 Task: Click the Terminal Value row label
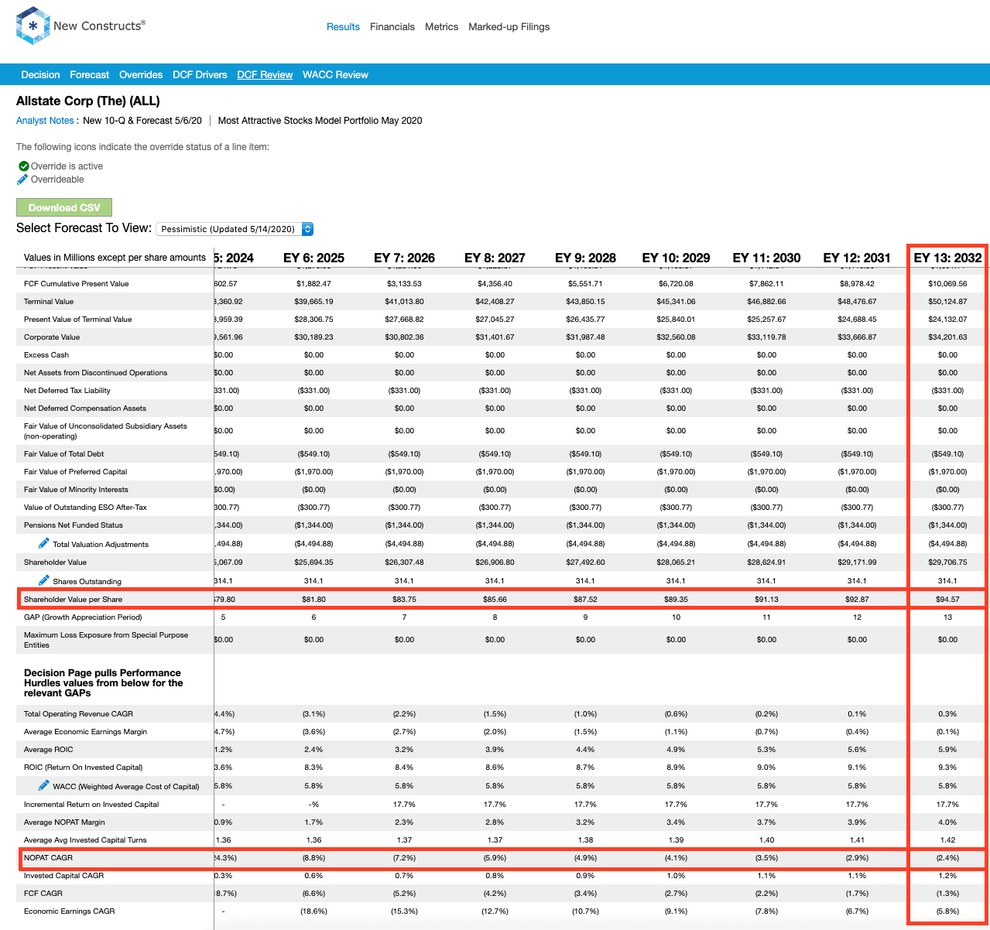49,302
